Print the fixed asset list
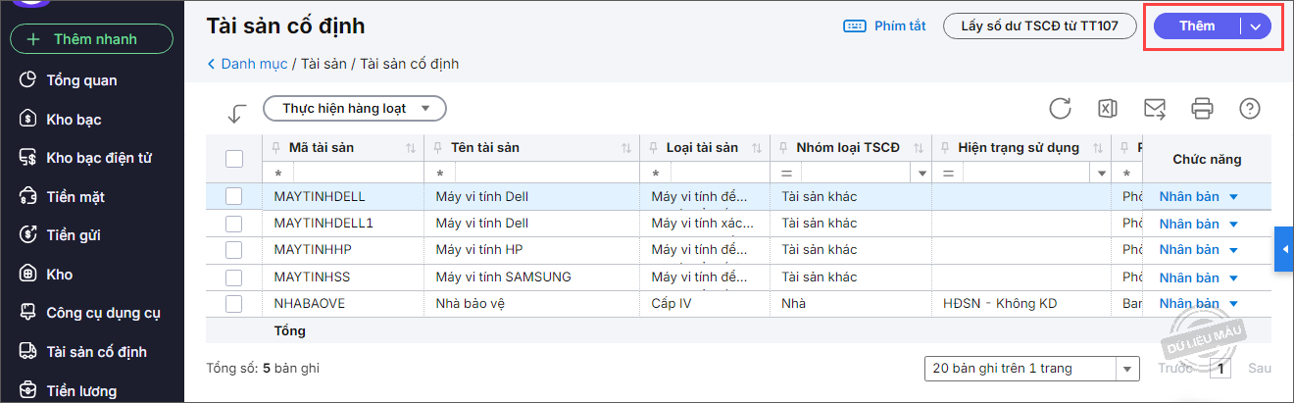 [1203, 109]
